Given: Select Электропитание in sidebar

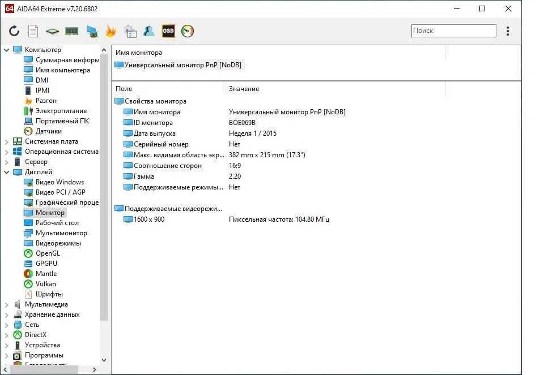Looking at the screenshot, I should click(x=55, y=111).
